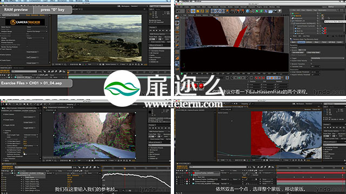The width and height of the screenshot is (346, 194).
Task: Open the Composition menu in After Effects menu bar
Action: coord(34,1)
